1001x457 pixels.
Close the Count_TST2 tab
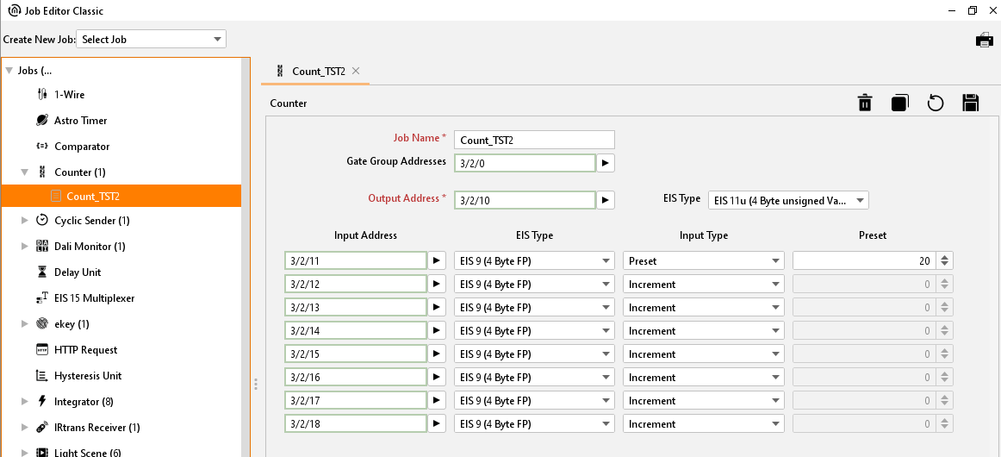(356, 72)
